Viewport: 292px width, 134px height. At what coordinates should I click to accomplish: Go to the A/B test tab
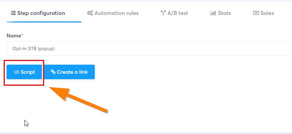tap(174, 13)
